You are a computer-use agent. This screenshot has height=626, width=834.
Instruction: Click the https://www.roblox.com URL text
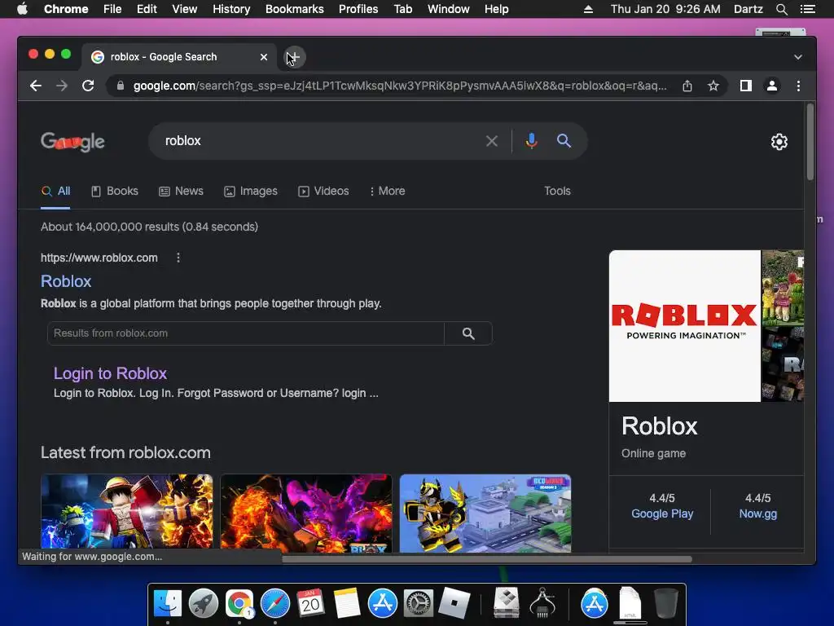click(99, 258)
